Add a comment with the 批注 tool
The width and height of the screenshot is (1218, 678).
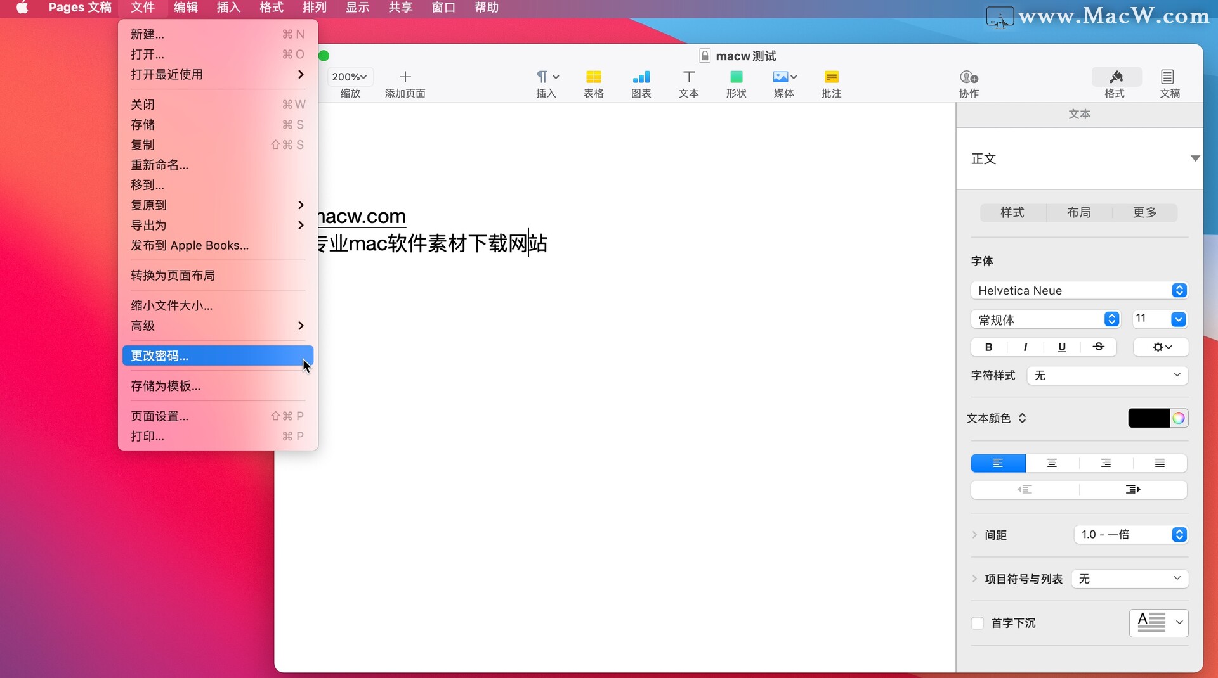(831, 83)
